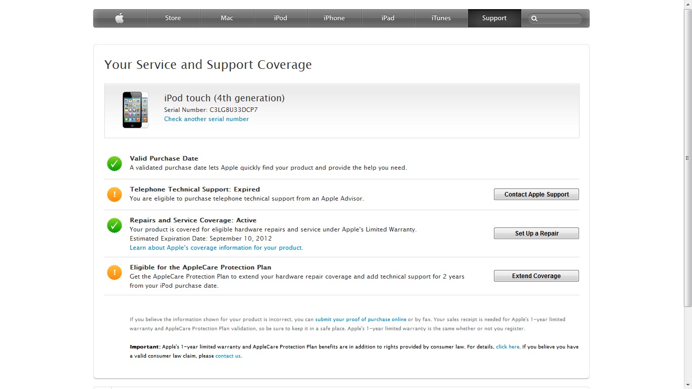Click the bold 'Important:' label
The height and width of the screenshot is (389, 692).
[x=145, y=347]
